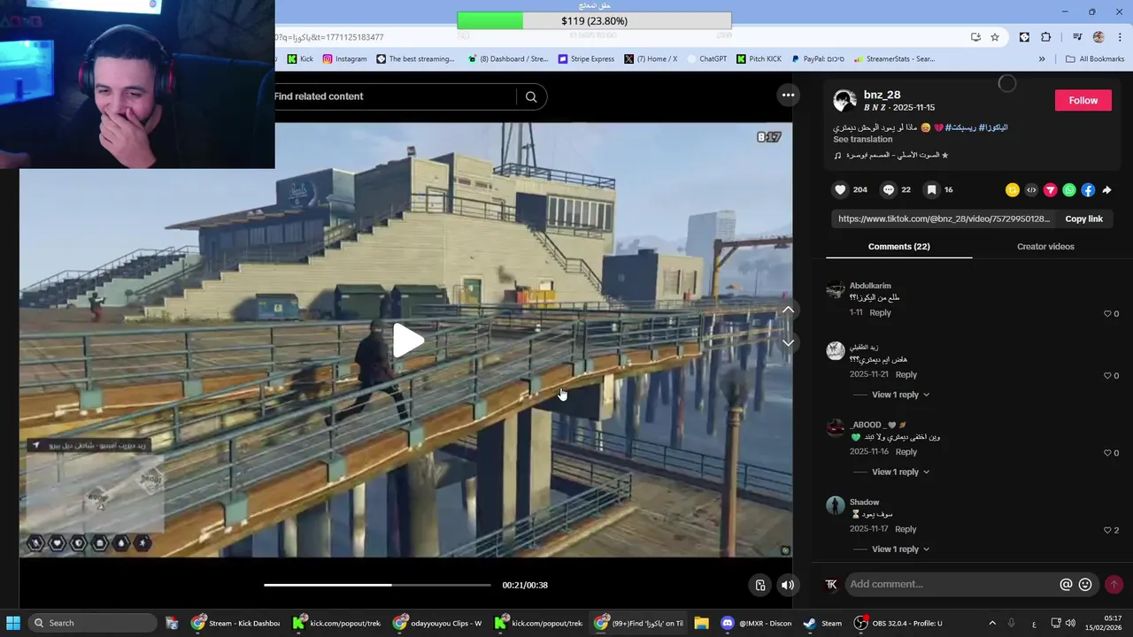Click the install app icon in address bar
This screenshot has width=1133, height=637.
[975, 37]
